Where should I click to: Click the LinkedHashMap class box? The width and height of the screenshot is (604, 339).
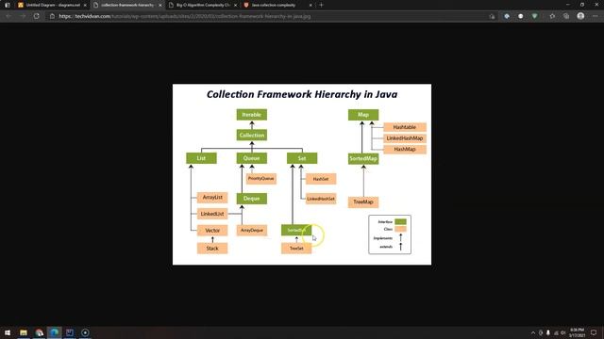[405, 138]
